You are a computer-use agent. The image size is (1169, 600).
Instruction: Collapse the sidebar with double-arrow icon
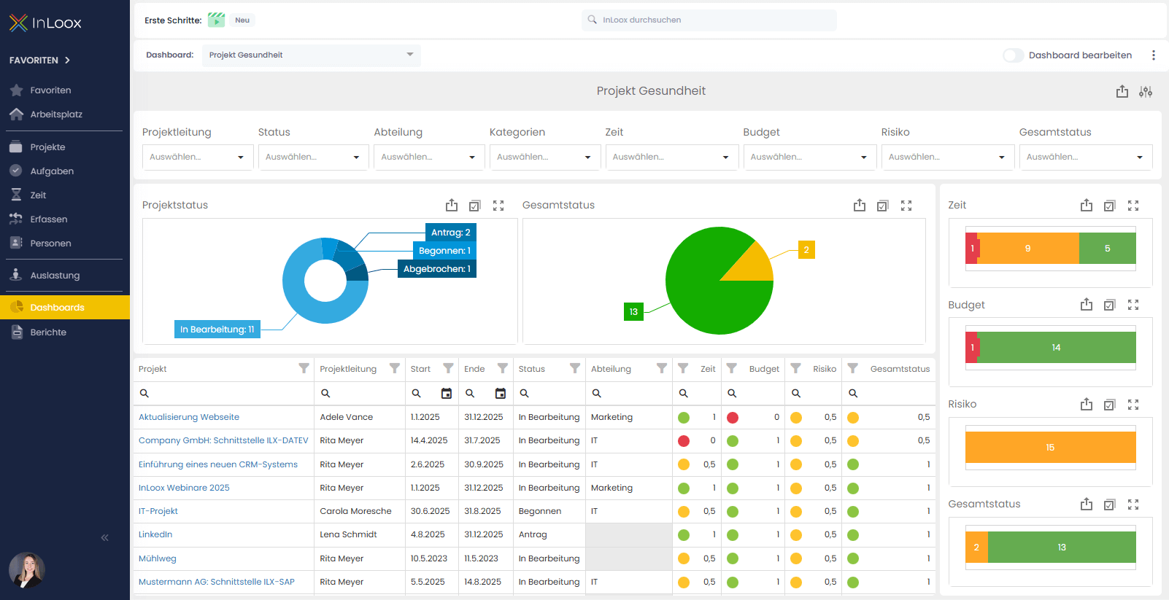pyautogui.click(x=104, y=537)
